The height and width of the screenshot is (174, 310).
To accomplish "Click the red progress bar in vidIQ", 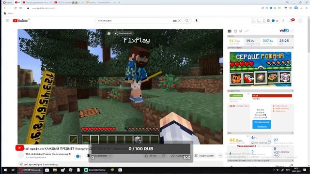I will click(x=272, y=96).
